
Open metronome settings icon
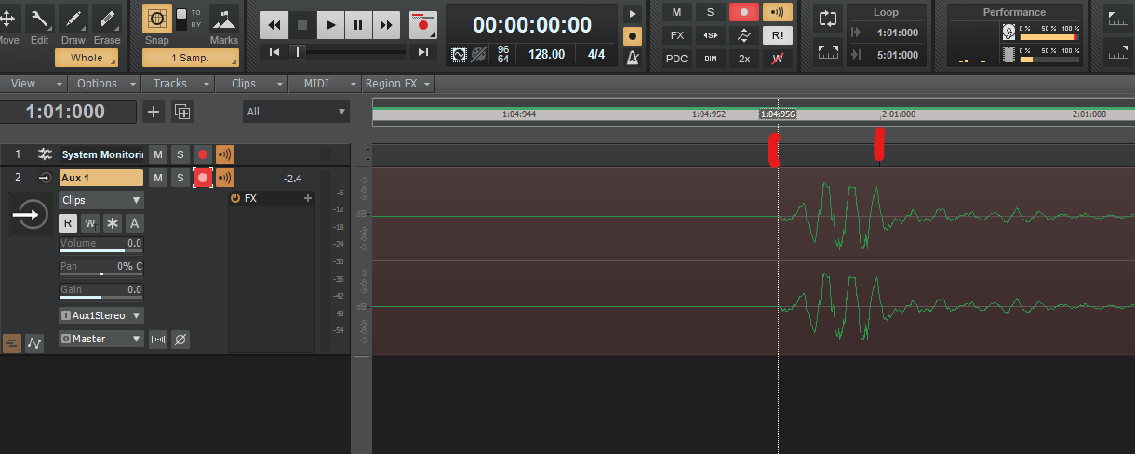pos(633,58)
